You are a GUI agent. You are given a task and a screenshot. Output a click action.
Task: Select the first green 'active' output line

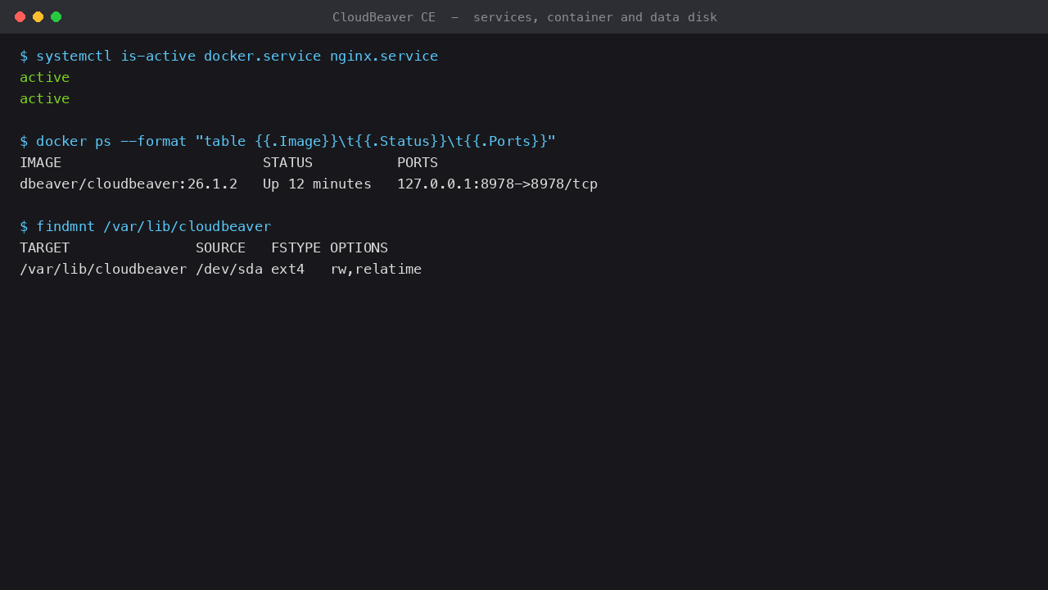(45, 77)
